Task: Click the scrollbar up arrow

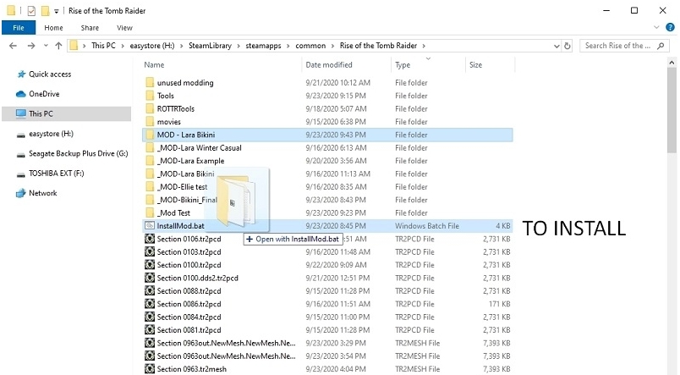Action: coord(672,63)
